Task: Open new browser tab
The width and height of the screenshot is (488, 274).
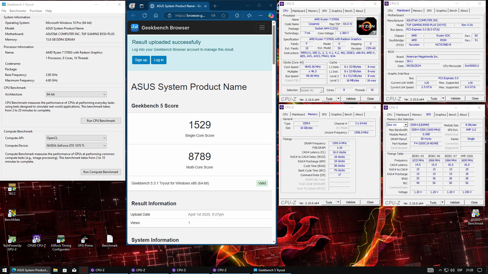Action: tap(215, 6)
